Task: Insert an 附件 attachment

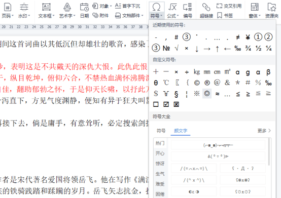Action: pyautogui.click(x=100, y=16)
